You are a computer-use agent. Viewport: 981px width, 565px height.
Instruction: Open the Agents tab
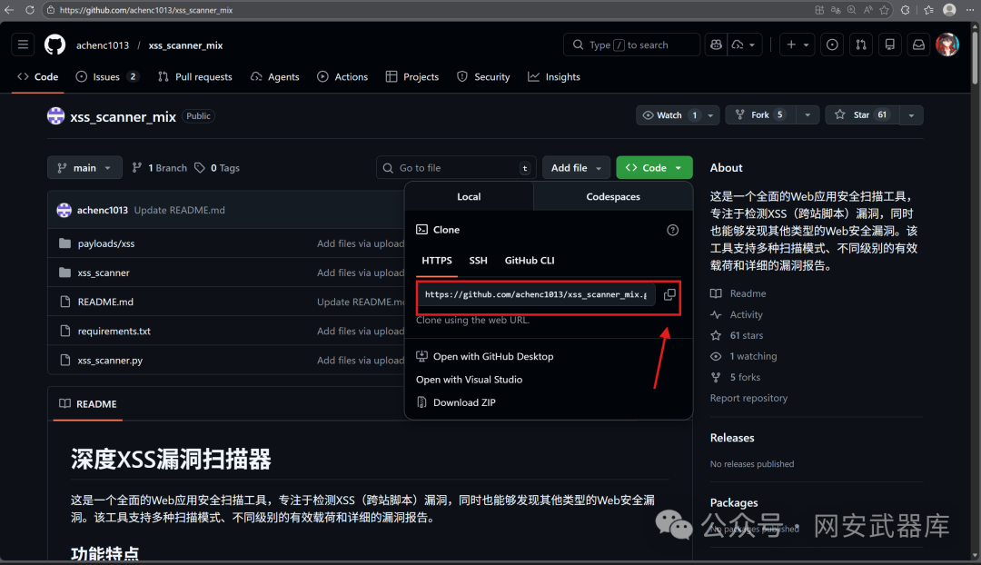click(x=274, y=77)
